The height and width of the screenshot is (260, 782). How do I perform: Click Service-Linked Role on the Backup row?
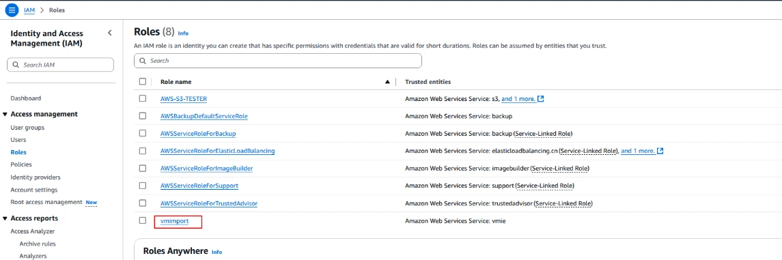pyautogui.click(x=543, y=134)
